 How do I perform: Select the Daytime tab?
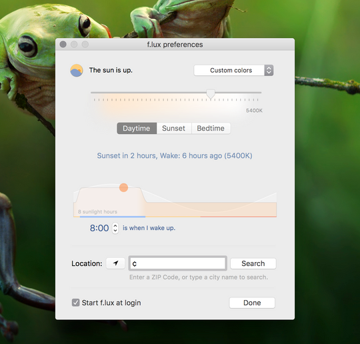point(137,128)
